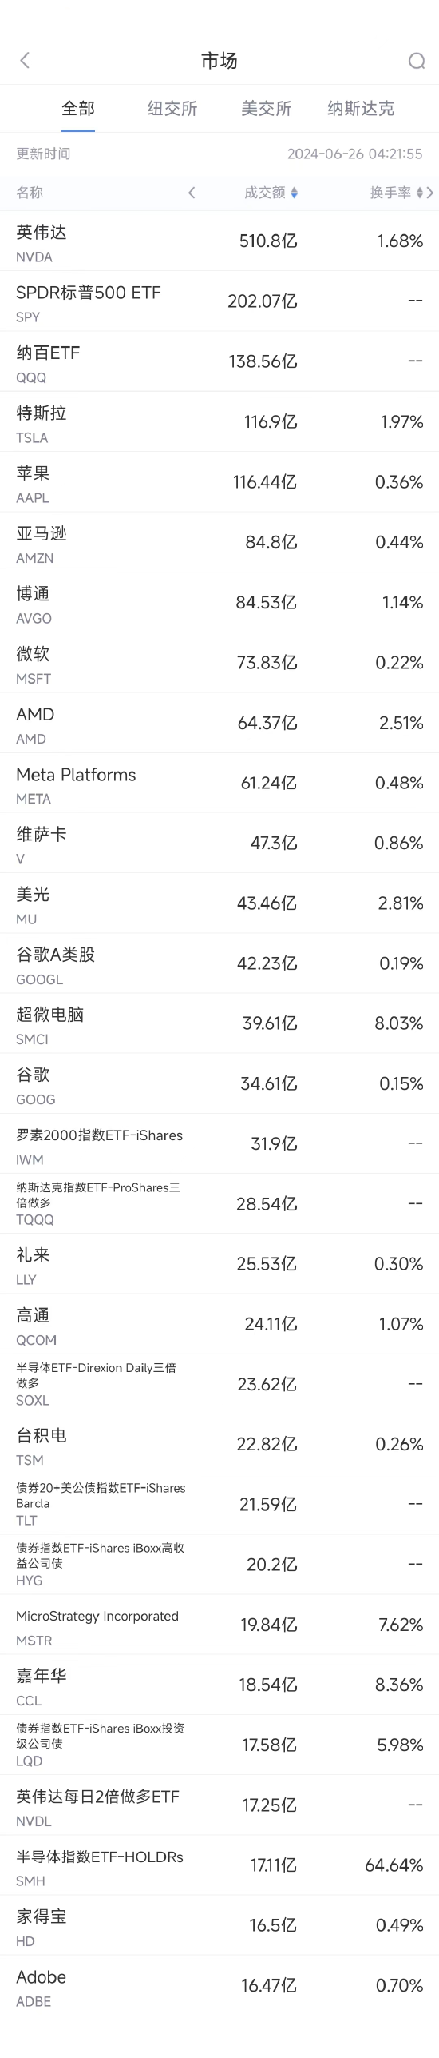This screenshot has width=439, height=2058.
Task: Sort by 换手率 column arrows
Action: coord(420,193)
